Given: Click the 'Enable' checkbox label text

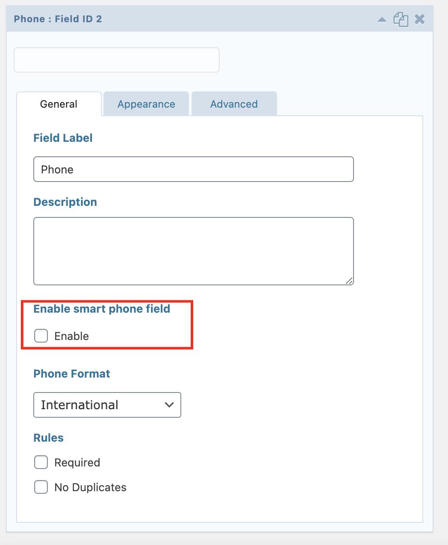Looking at the screenshot, I should point(71,336).
